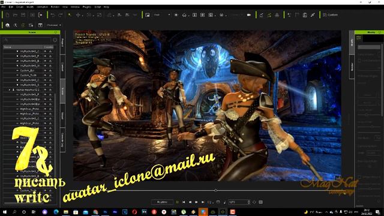Screen dimensions: 384x216
Task: Switch to the vertical Console Log tab
Action: pyautogui.click(x=62, y=140)
